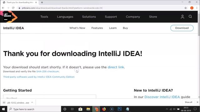
Task: Open the Solutions menu
Action: click(89, 16)
